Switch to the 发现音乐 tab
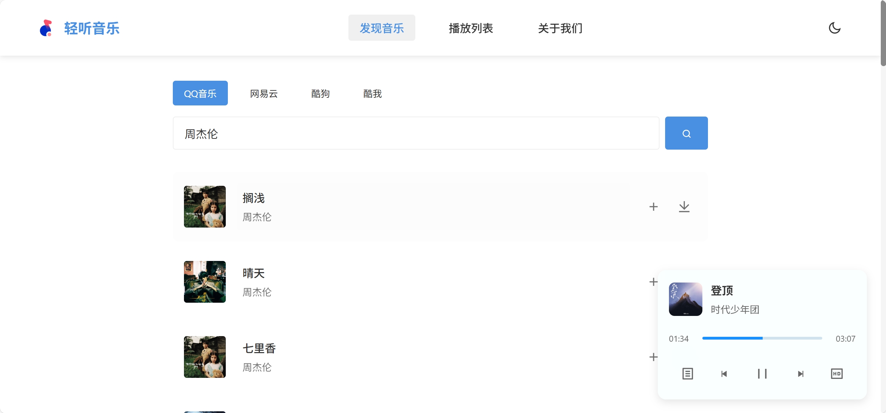The width and height of the screenshot is (886, 413). [x=382, y=28]
